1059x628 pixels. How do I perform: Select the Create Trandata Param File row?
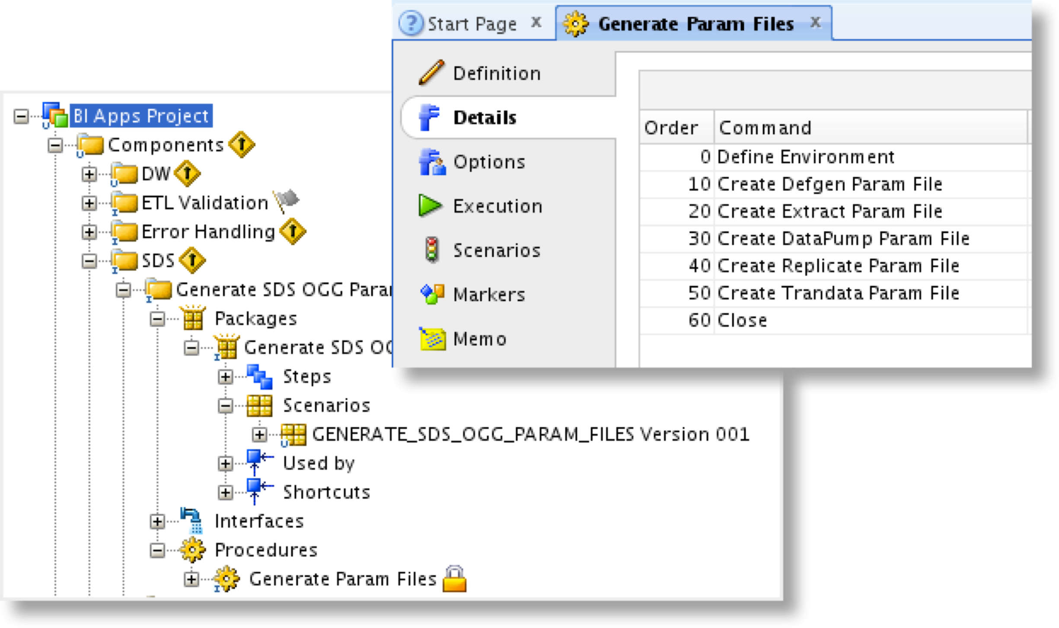(x=833, y=293)
